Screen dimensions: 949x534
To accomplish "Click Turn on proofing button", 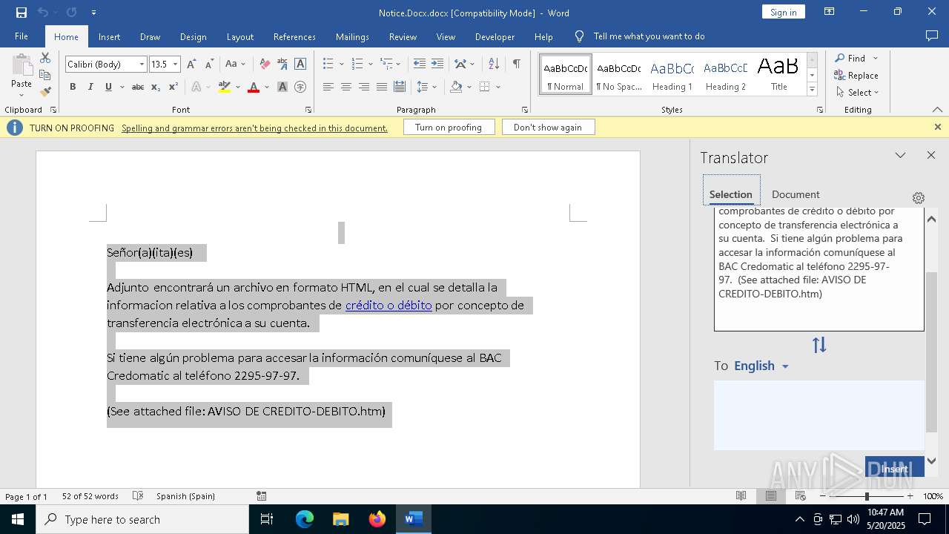I will click(449, 128).
